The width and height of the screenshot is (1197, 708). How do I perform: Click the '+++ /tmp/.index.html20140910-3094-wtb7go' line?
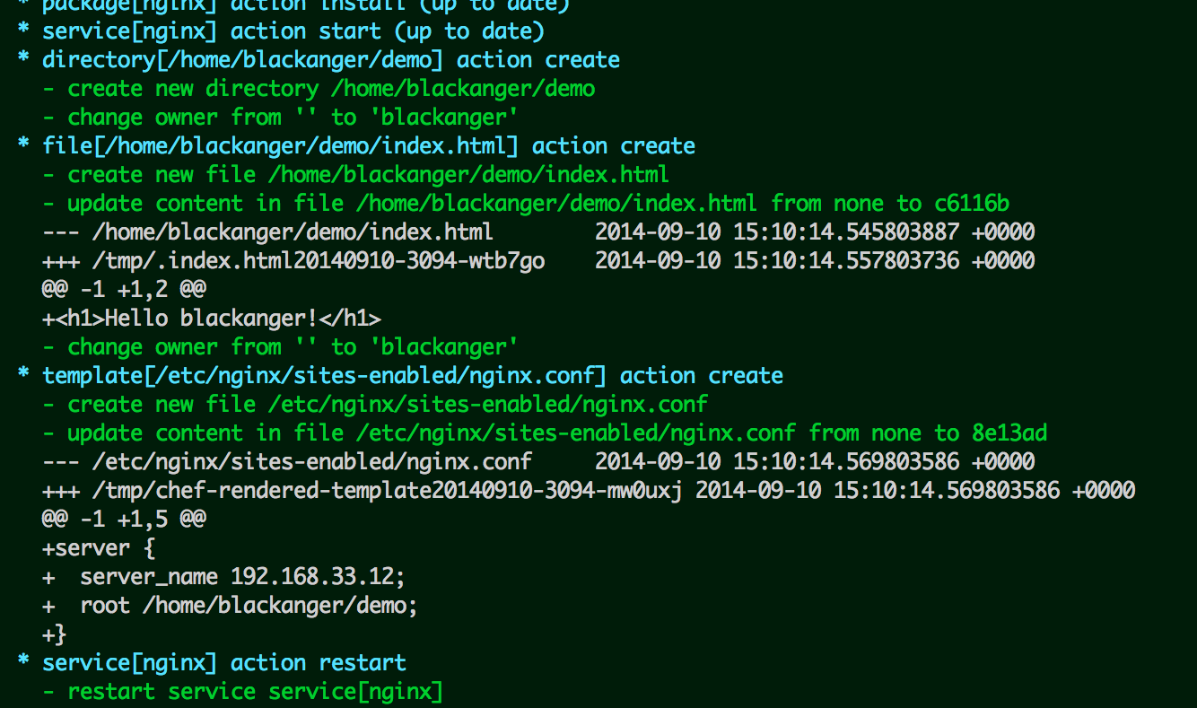point(538,261)
